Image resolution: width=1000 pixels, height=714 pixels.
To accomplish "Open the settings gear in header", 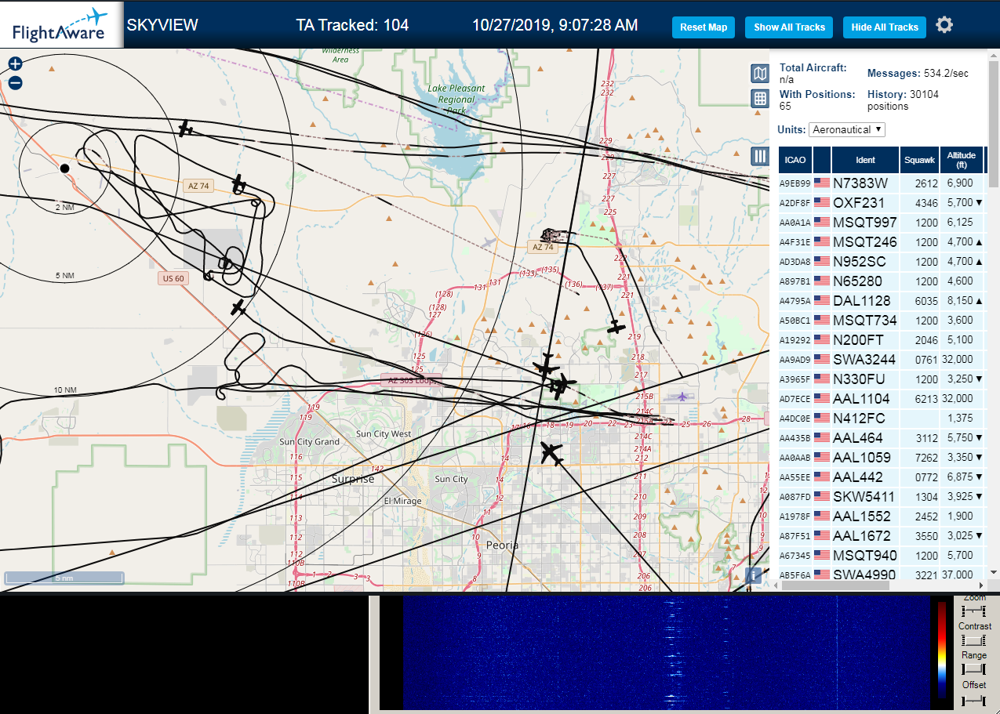I will tap(944, 26).
